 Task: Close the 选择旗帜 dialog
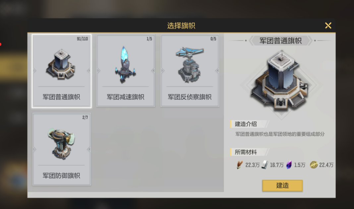(328, 26)
